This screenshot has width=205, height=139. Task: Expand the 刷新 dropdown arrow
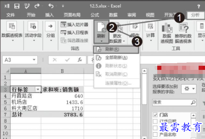coord(102,41)
